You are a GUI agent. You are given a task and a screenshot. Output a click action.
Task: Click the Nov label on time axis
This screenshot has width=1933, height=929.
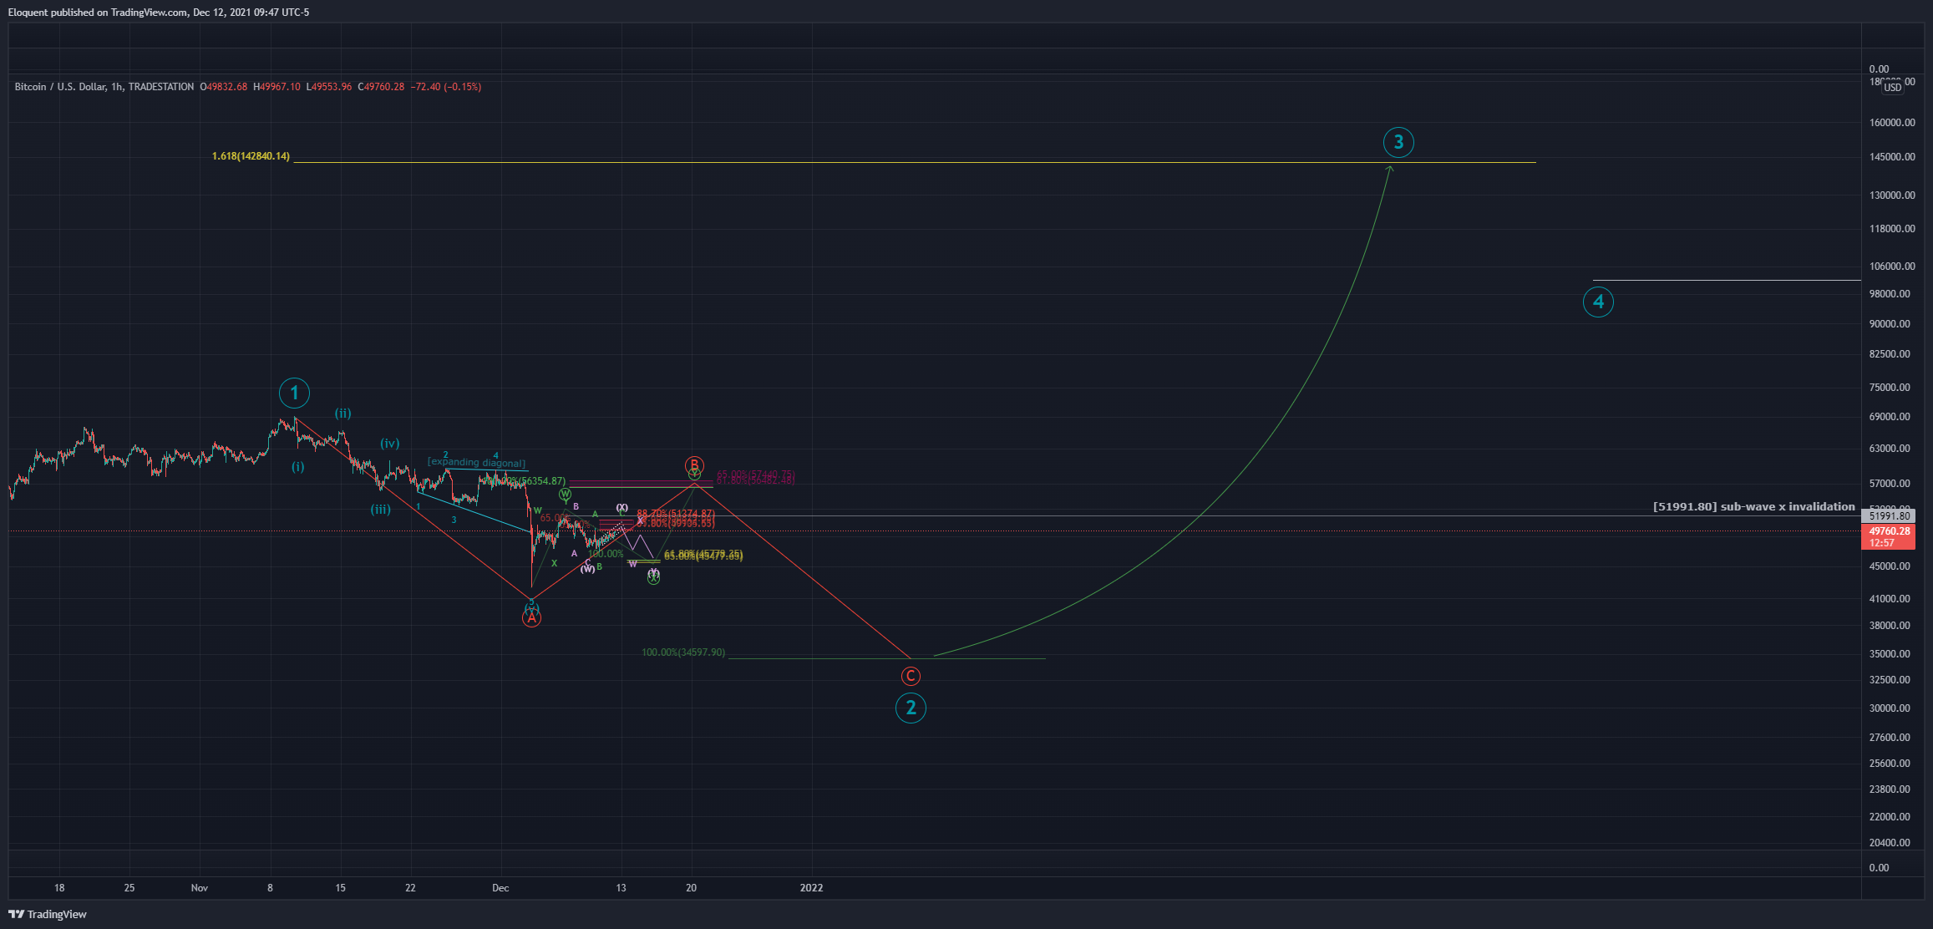coord(199,888)
